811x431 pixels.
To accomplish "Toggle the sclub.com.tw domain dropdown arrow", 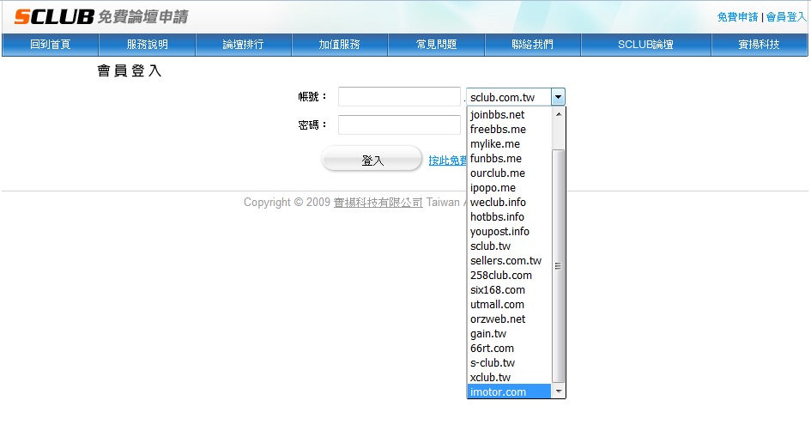I will coord(558,97).
